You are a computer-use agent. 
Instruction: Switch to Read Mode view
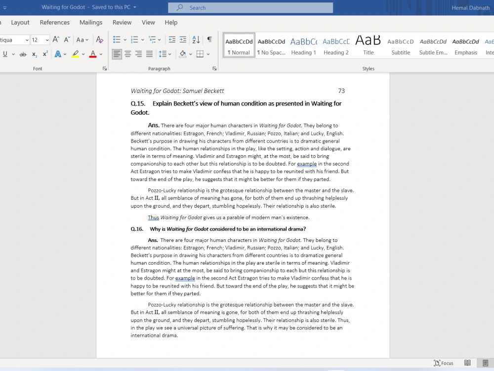point(467,363)
